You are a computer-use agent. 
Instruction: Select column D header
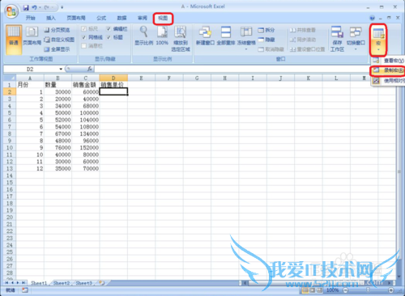(x=113, y=78)
